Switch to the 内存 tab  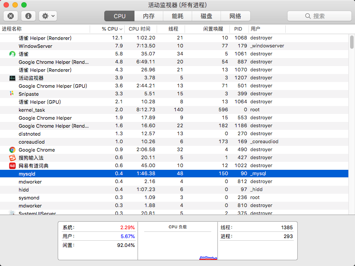click(149, 16)
